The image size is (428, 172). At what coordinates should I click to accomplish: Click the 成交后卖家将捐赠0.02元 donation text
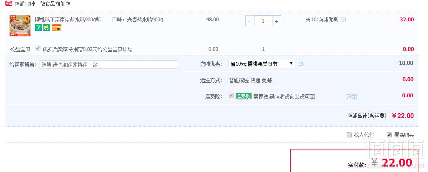(88, 49)
